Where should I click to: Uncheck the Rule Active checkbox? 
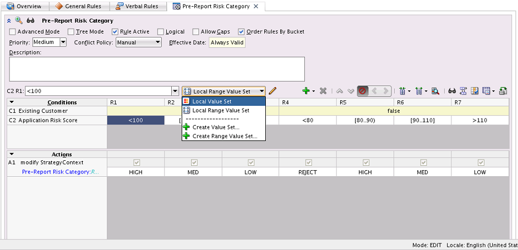pyautogui.click(x=115, y=32)
